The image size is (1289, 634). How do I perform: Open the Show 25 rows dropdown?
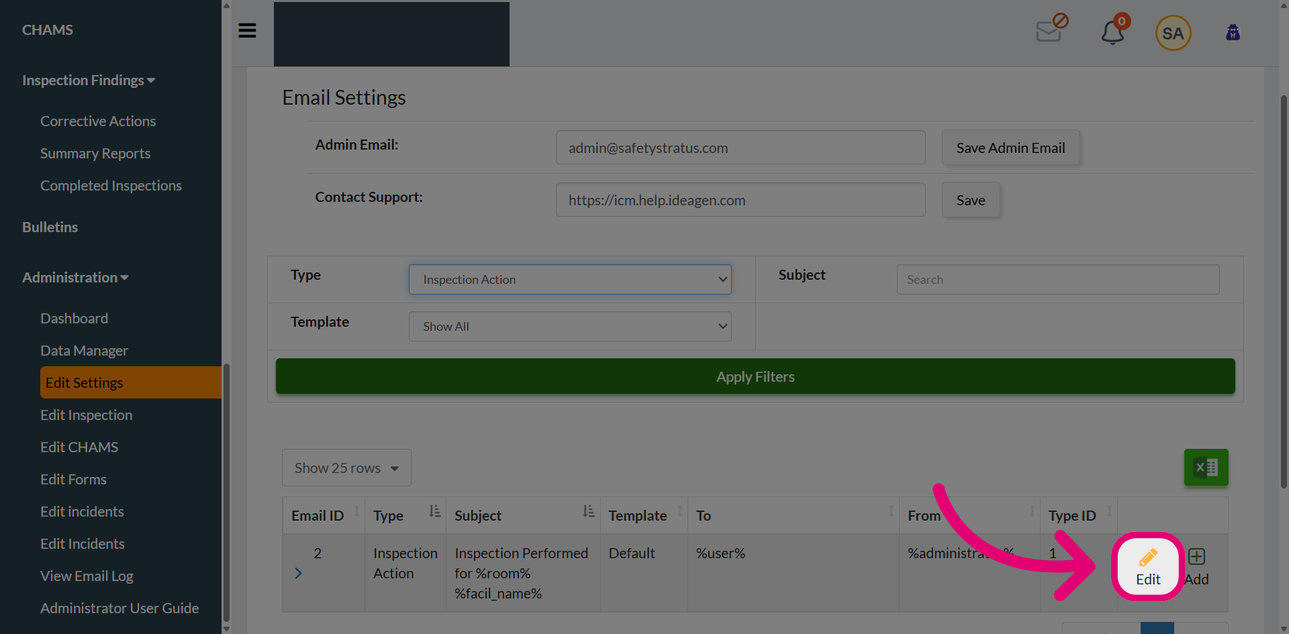346,468
